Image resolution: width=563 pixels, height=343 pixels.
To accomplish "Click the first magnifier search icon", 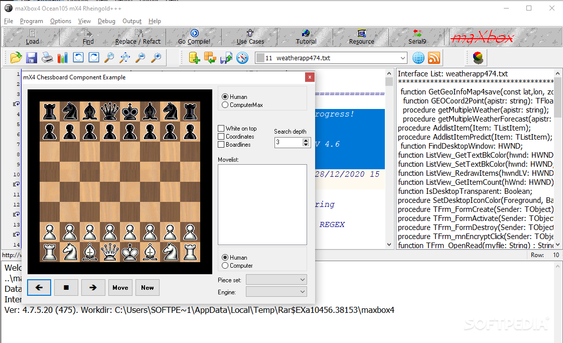I will [x=109, y=58].
